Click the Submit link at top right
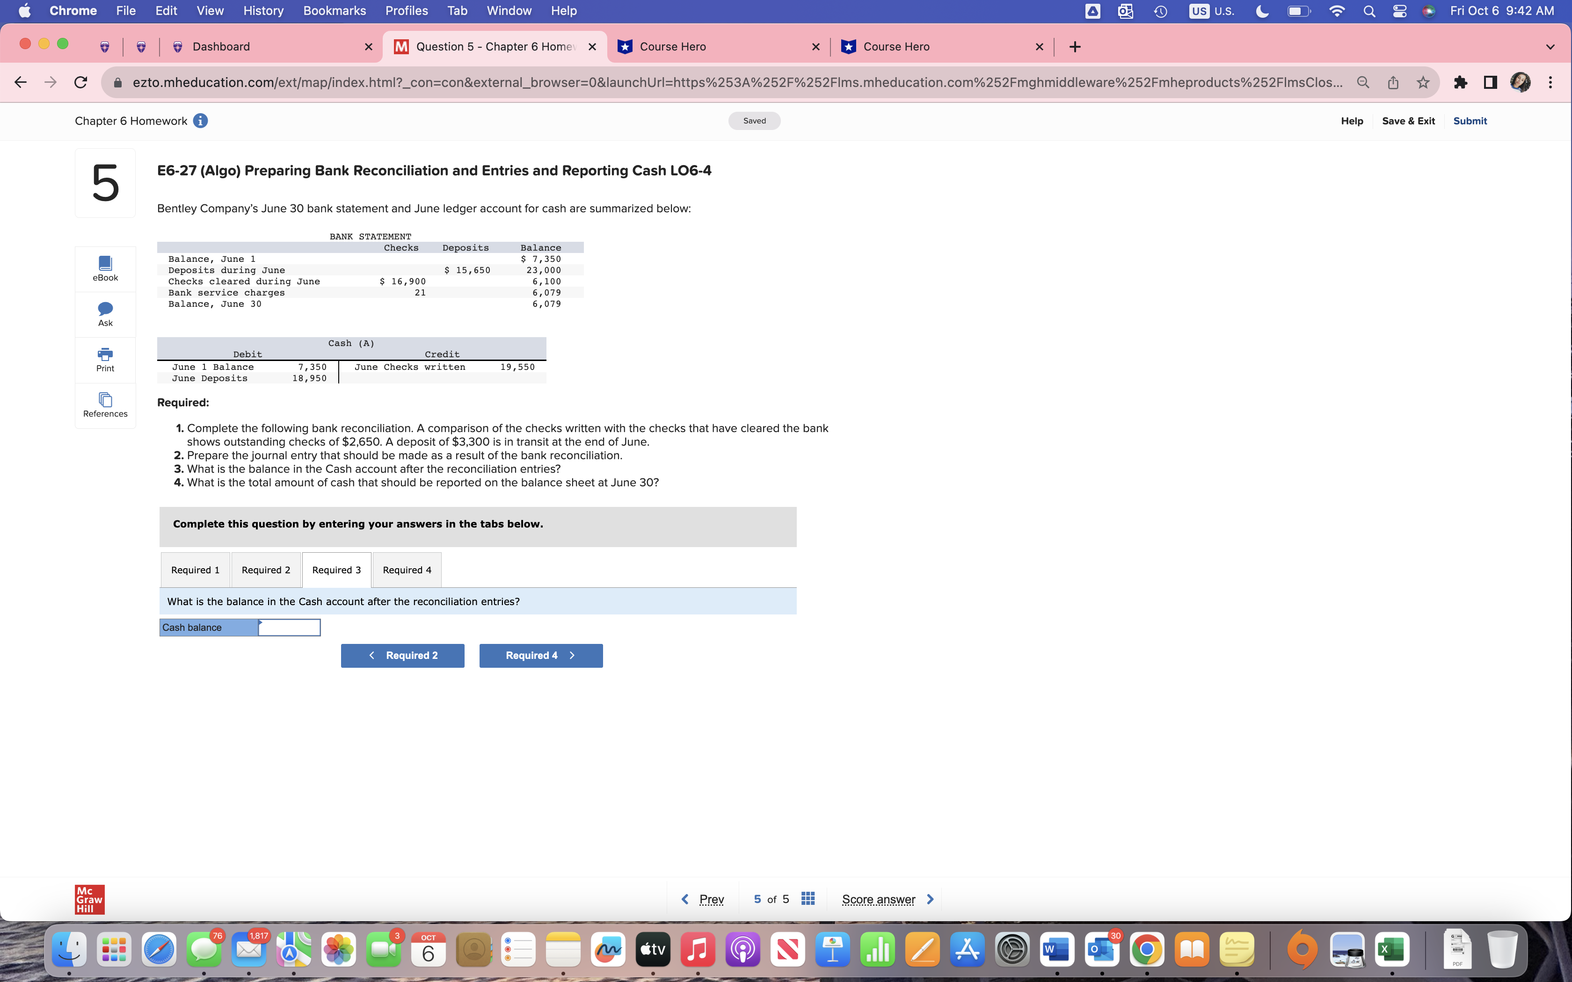1572x982 pixels. coord(1470,120)
